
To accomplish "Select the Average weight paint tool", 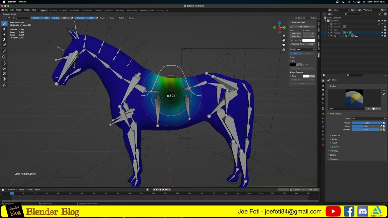I will coord(4,34).
